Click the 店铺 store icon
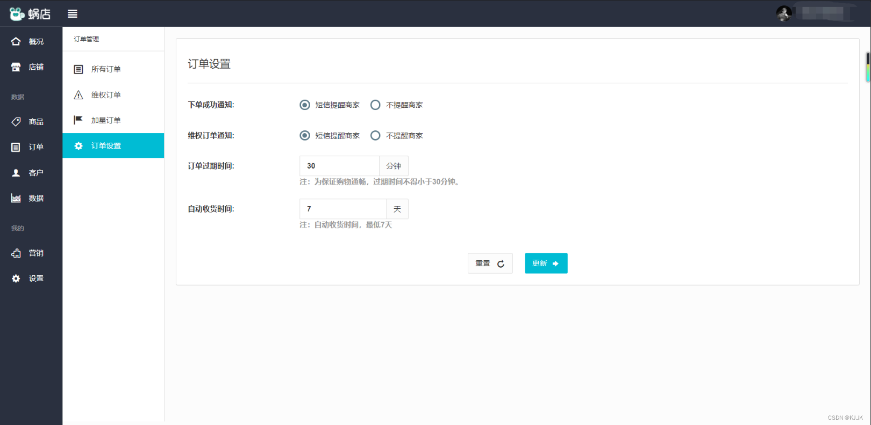Image resolution: width=871 pixels, height=425 pixels. pos(16,67)
